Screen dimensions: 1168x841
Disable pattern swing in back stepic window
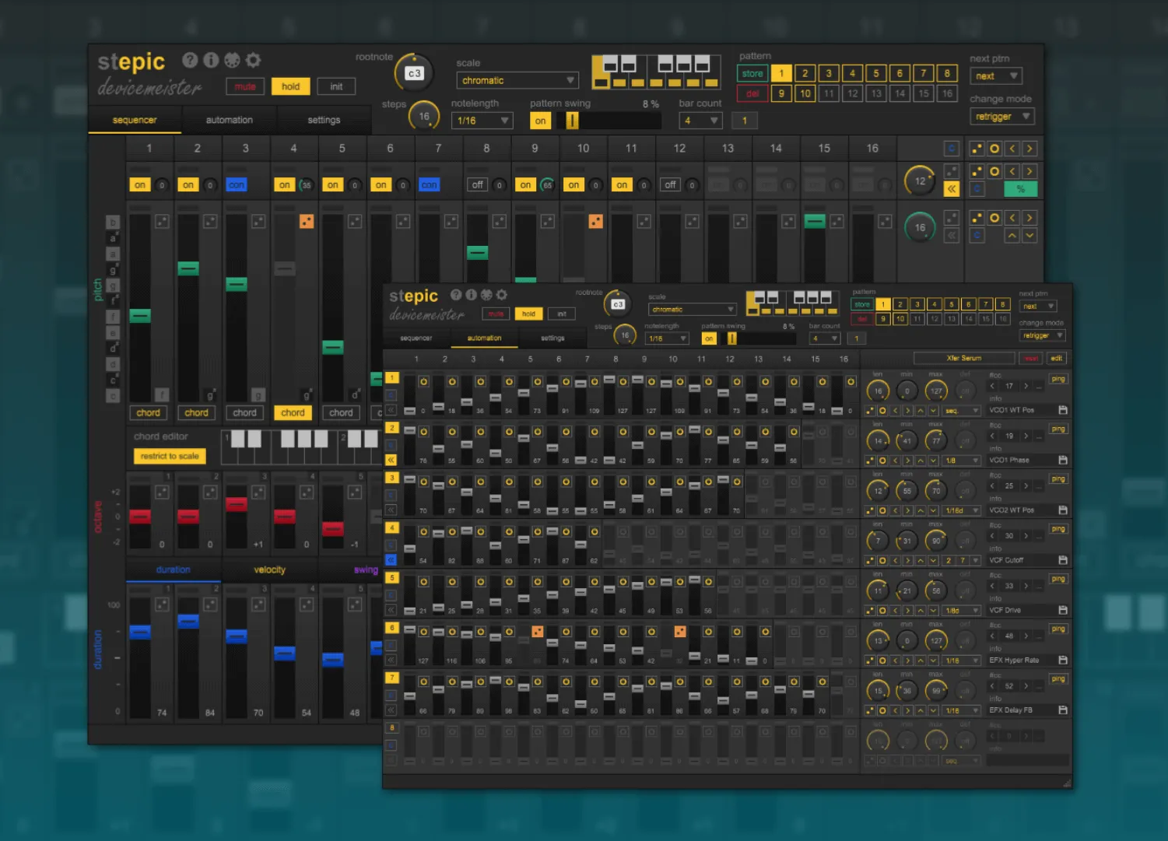click(x=540, y=121)
